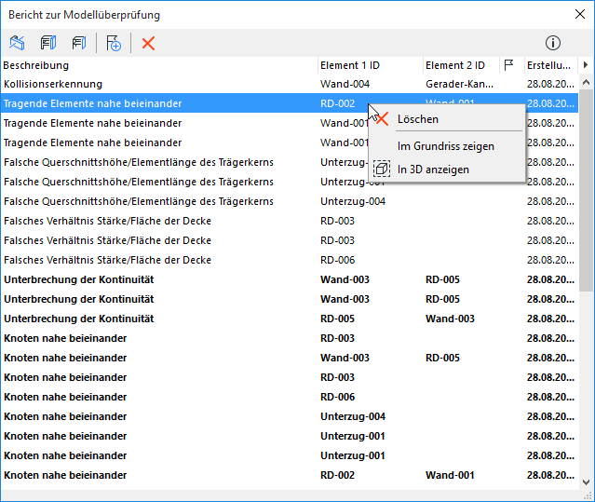Viewport: 595px width, 502px height.
Task: Close the Bericht zur Modellüberprüfung window
Action: coord(579,15)
